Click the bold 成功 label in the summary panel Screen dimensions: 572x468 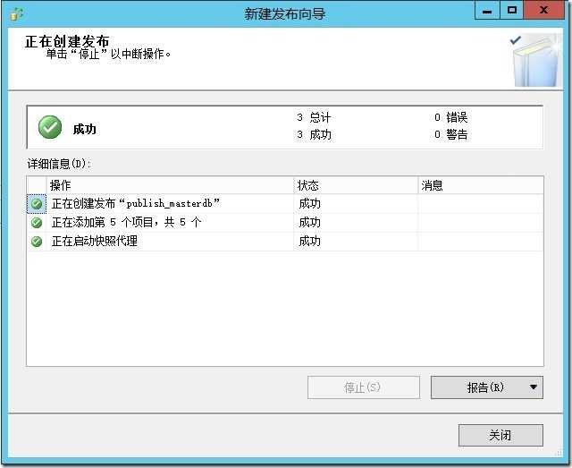pyautogui.click(x=84, y=129)
